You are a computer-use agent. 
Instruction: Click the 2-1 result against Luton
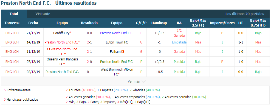pos(89,42)
